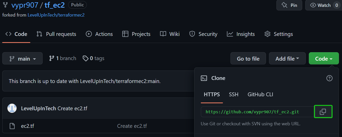The width and height of the screenshot is (342, 137).
Task: Open the Code tab
Action: [x=16, y=34]
